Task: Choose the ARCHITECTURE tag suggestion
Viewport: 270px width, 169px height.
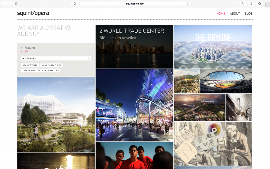Action: 30,65
